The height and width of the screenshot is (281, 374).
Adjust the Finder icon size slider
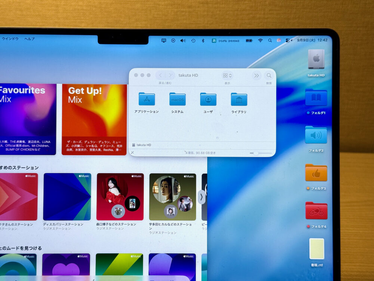click(260, 153)
